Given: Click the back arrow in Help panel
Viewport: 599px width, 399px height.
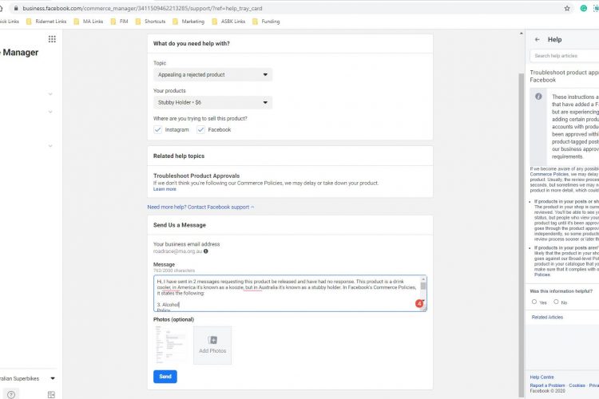Looking at the screenshot, I should (x=538, y=39).
